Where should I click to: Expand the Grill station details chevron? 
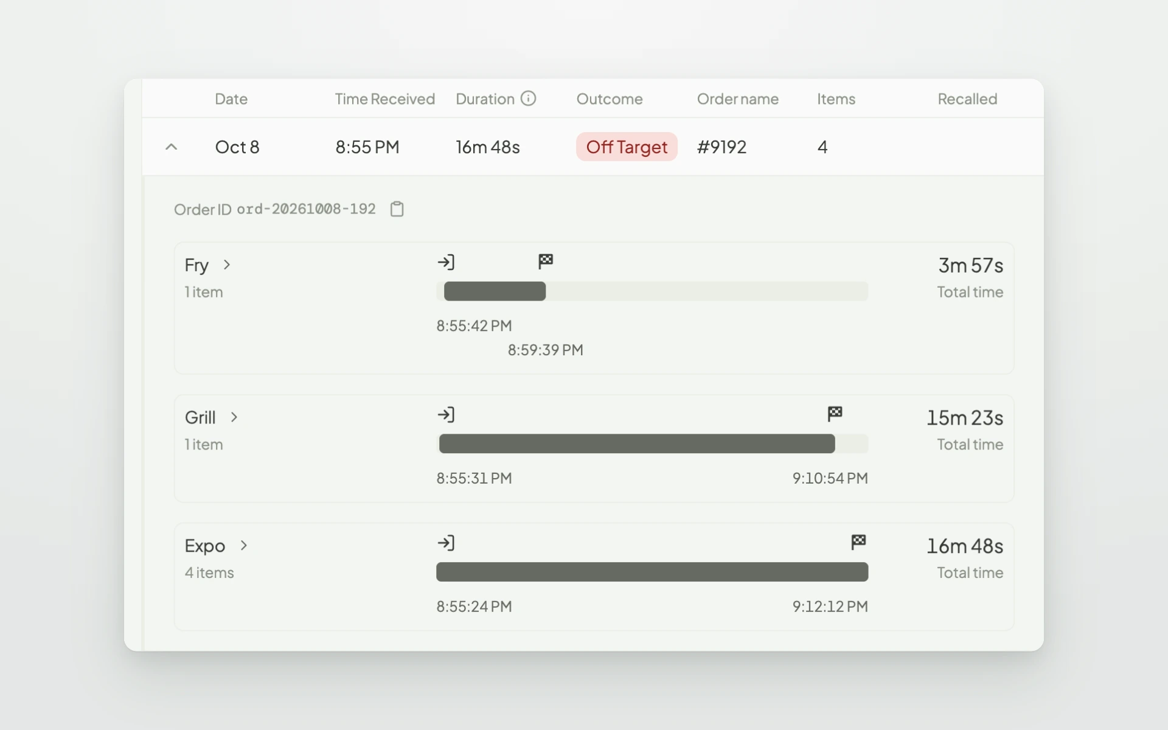tap(234, 417)
